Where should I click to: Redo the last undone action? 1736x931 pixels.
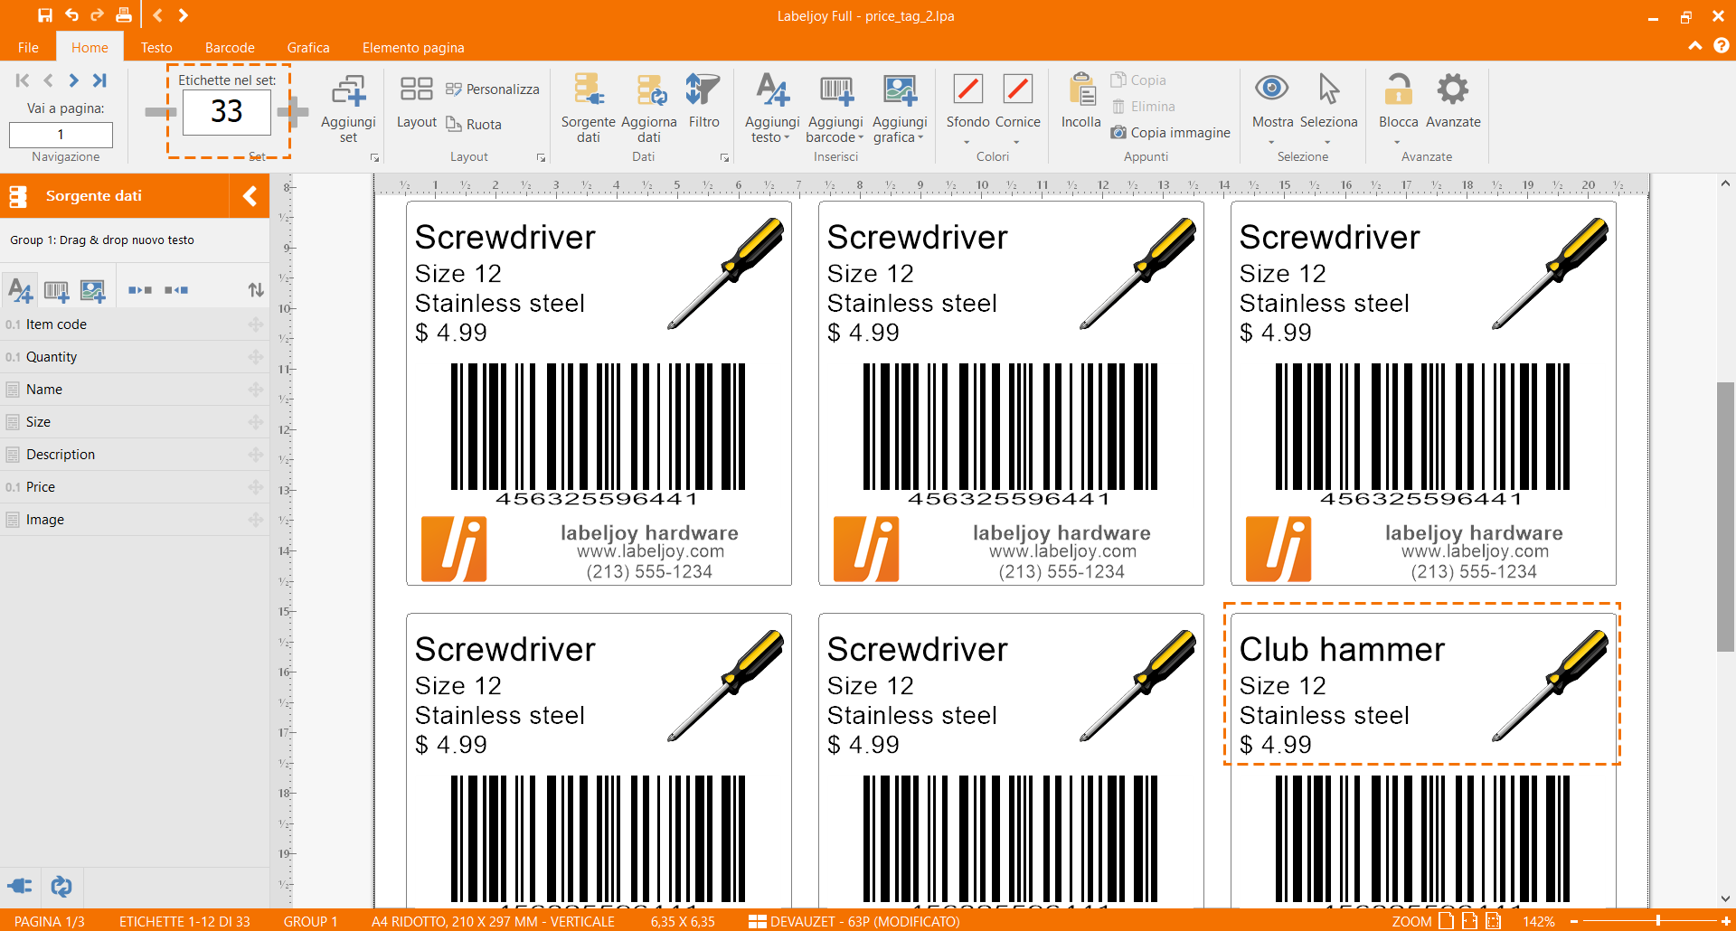click(x=97, y=15)
